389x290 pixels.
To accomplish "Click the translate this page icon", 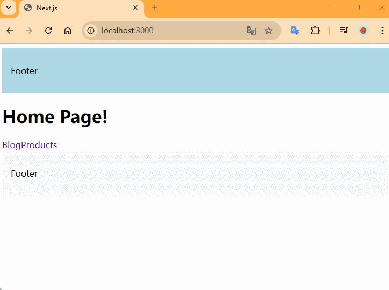I will coord(251,31).
